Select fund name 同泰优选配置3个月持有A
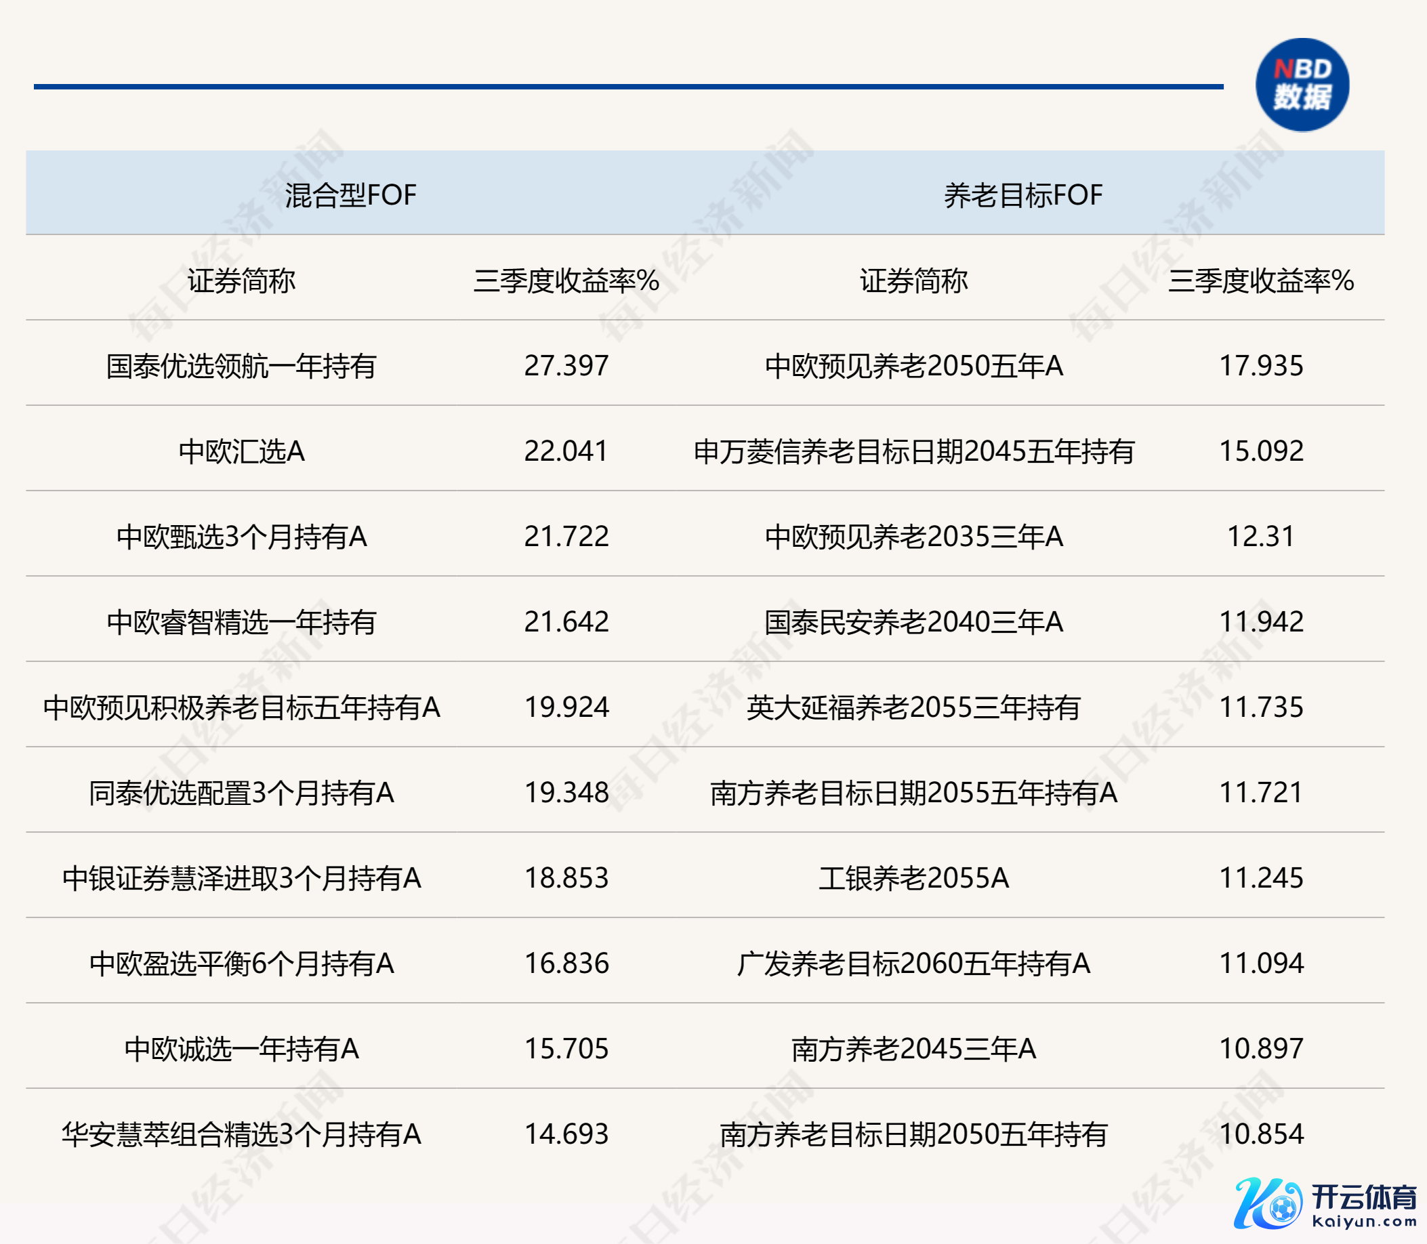 [x=241, y=793]
